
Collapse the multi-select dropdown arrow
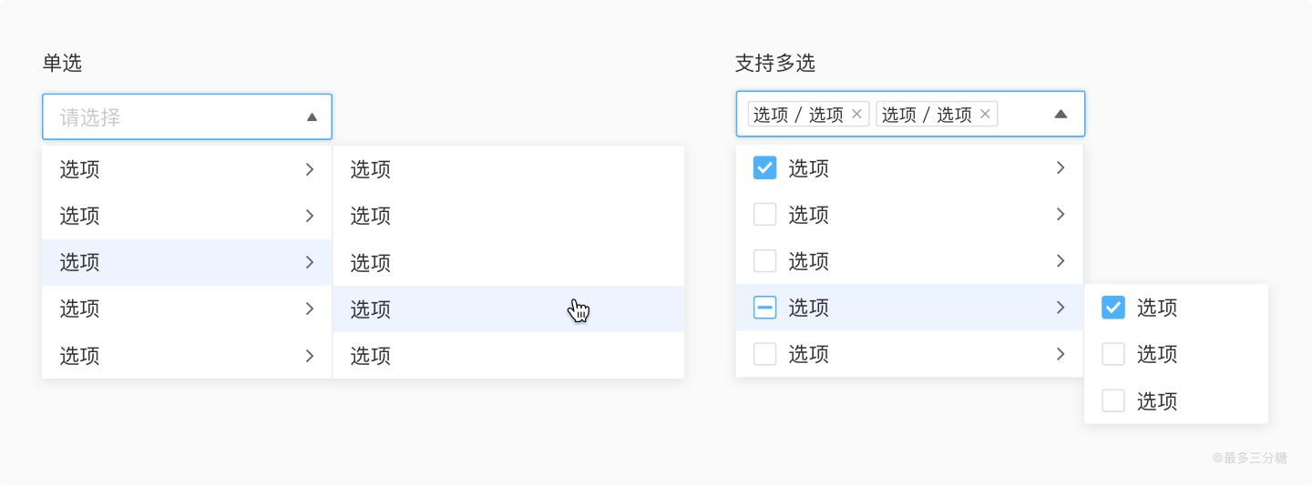1060,115
